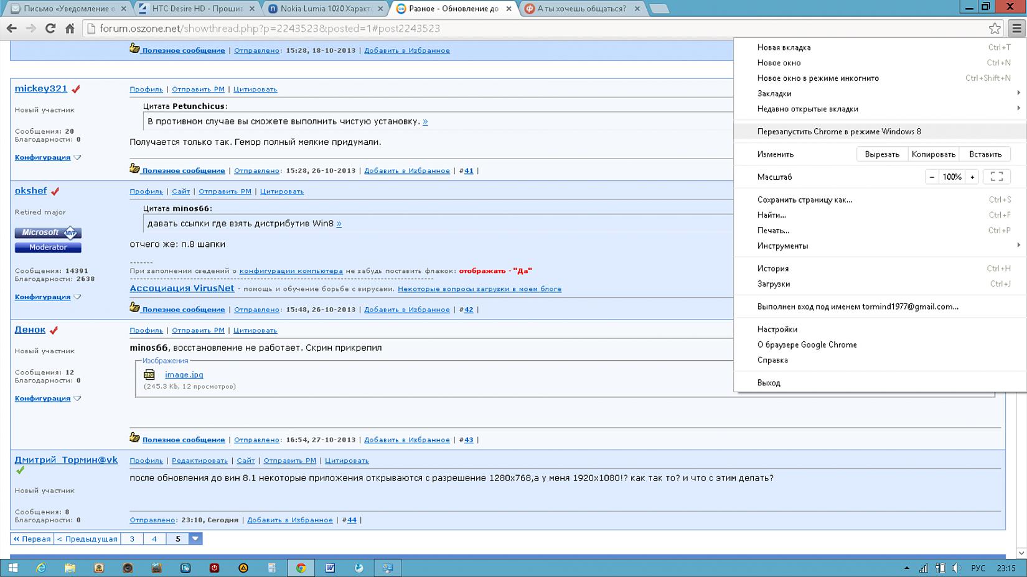Zoom in with the plus button

tap(972, 177)
